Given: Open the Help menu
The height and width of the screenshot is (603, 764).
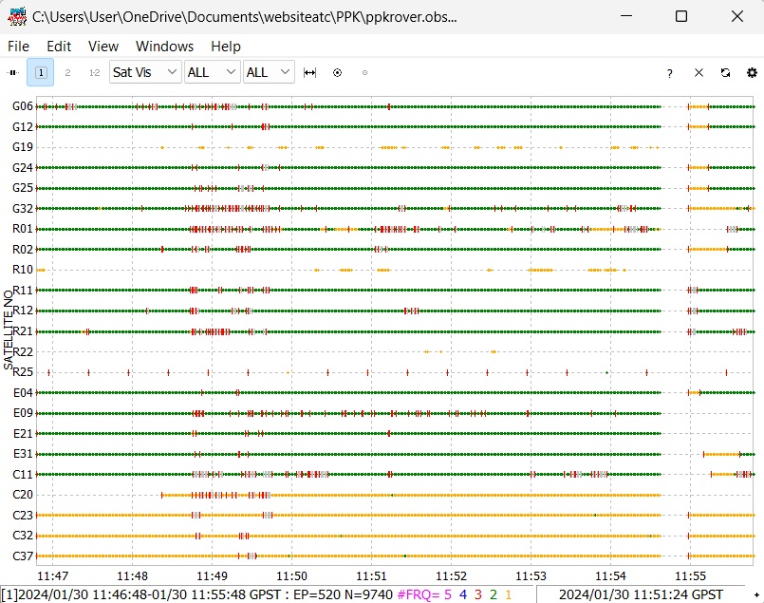Looking at the screenshot, I should point(226,46).
